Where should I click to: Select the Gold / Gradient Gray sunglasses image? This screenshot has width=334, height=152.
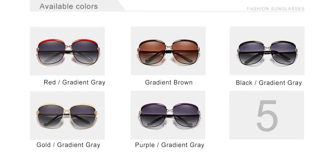[67, 115]
